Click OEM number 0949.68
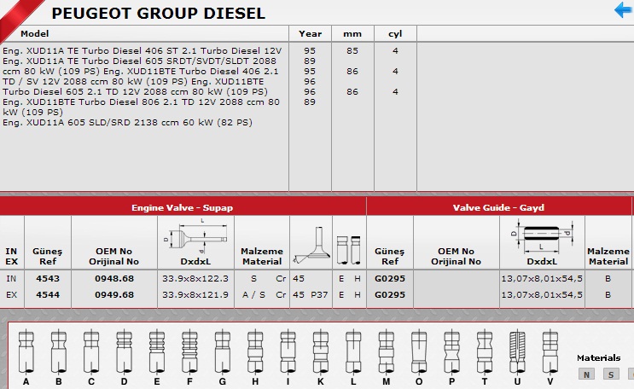This screenshot has width=634, height=389. click(x=114, y=295)
